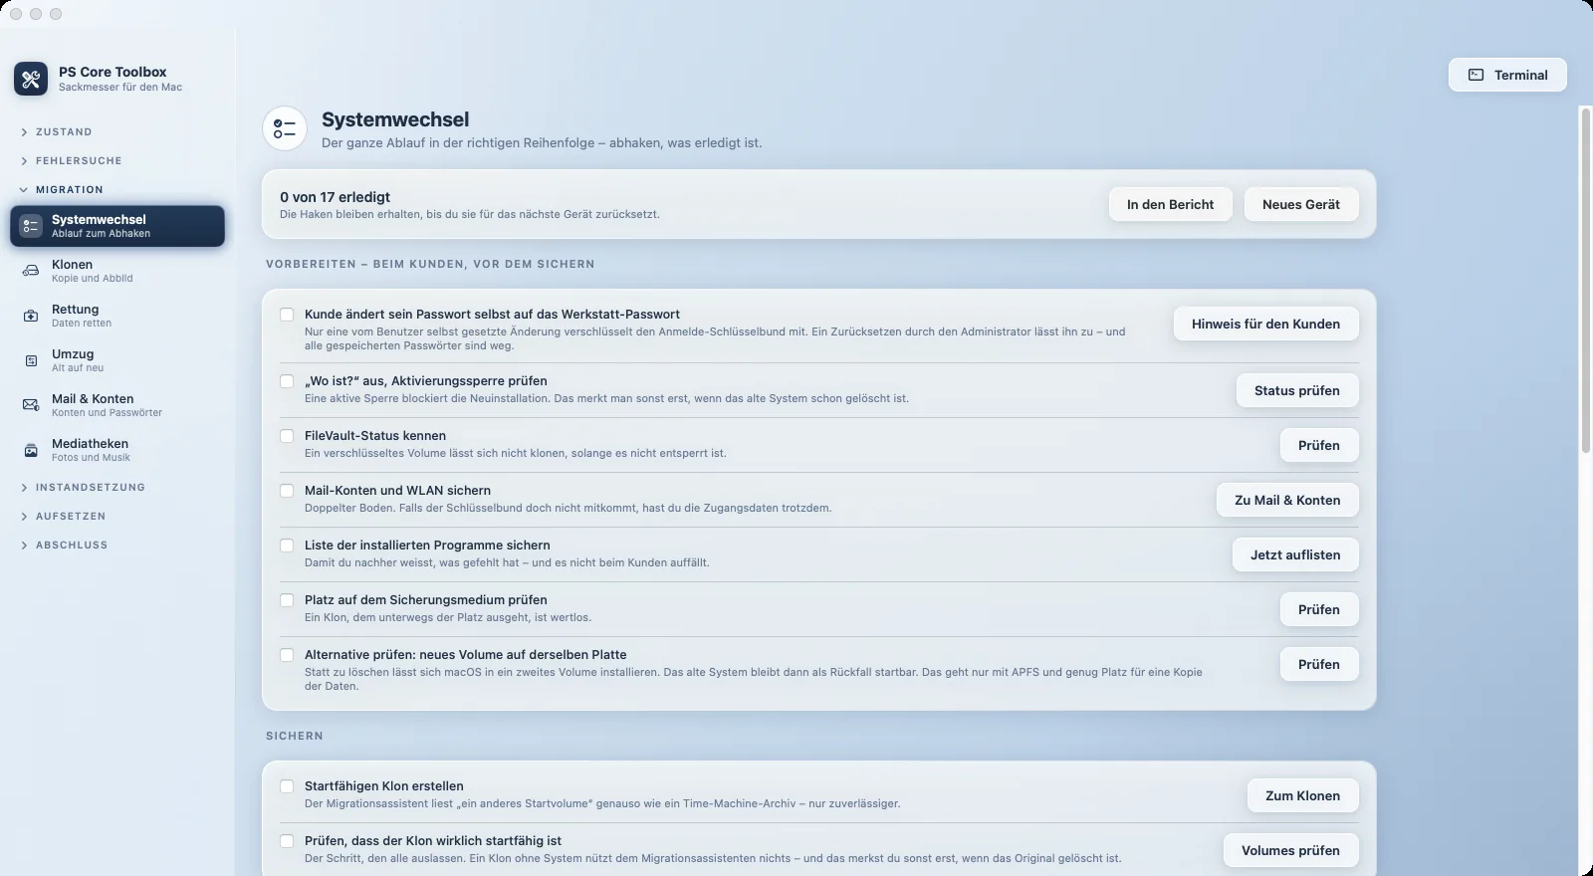1593x876 pixels.
Task: Go to the Umzug page
Action: (117, 360)
